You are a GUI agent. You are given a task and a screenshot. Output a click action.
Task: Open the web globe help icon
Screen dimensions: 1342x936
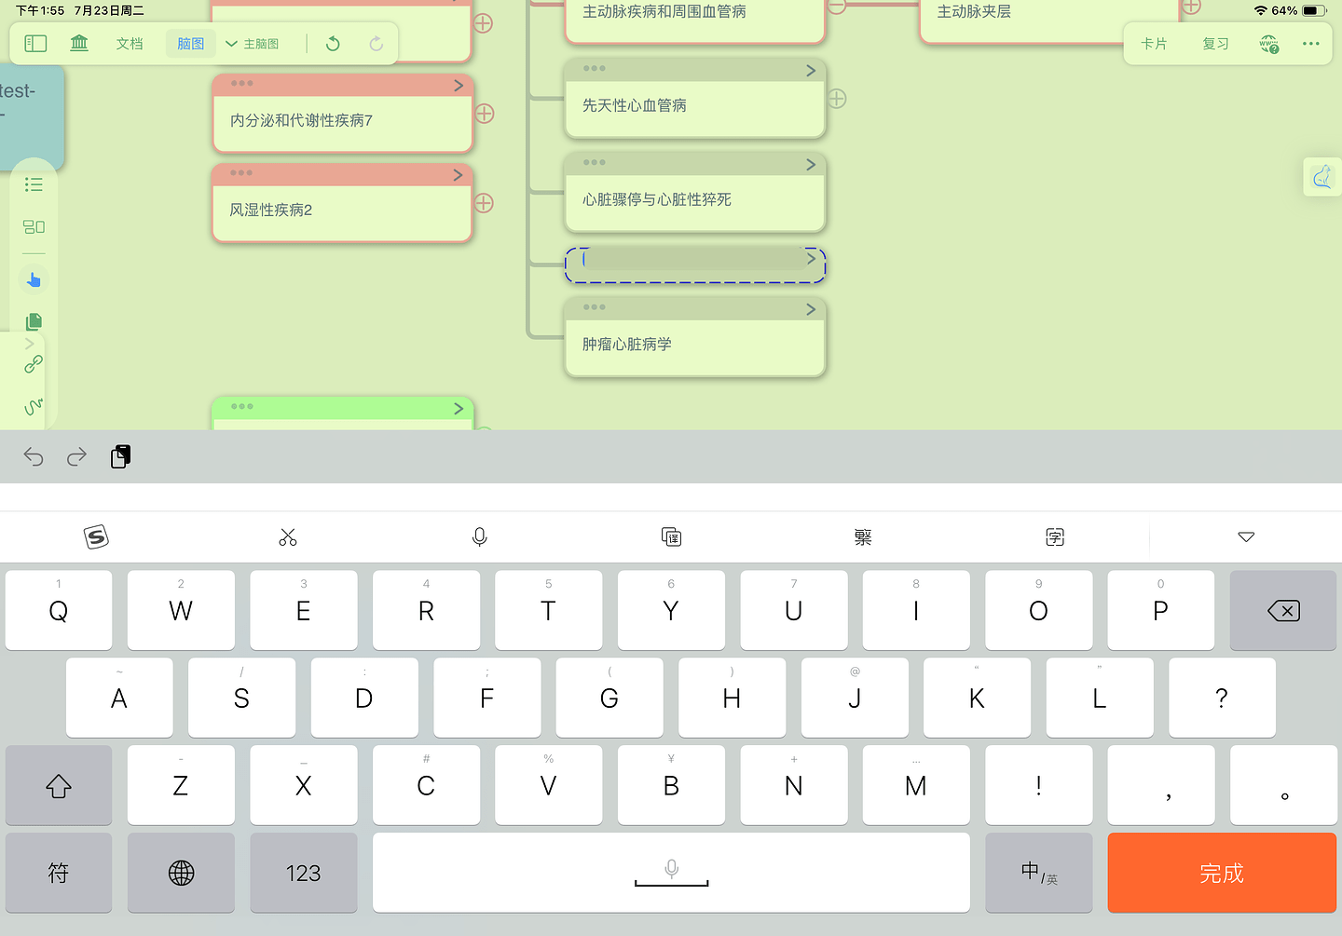coord(1269,44)
